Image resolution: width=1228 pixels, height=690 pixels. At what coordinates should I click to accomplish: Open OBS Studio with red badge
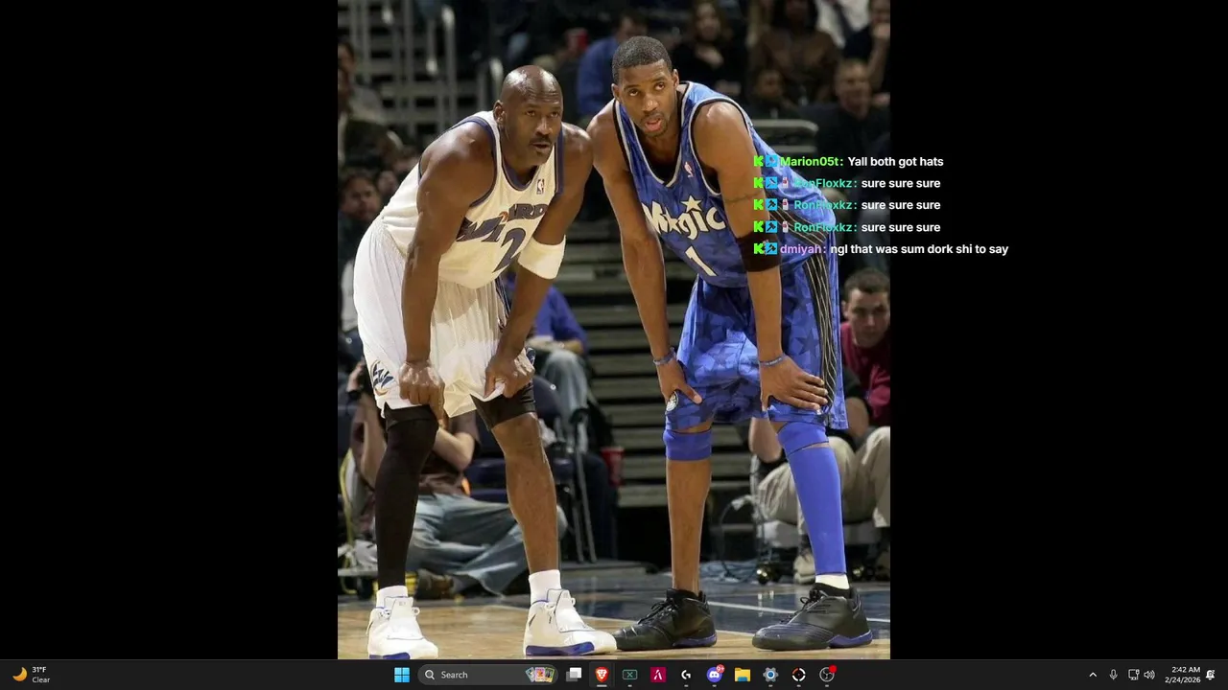coord(827,675)
